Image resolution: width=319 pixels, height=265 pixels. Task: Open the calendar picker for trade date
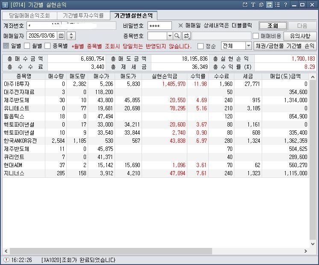61,36
